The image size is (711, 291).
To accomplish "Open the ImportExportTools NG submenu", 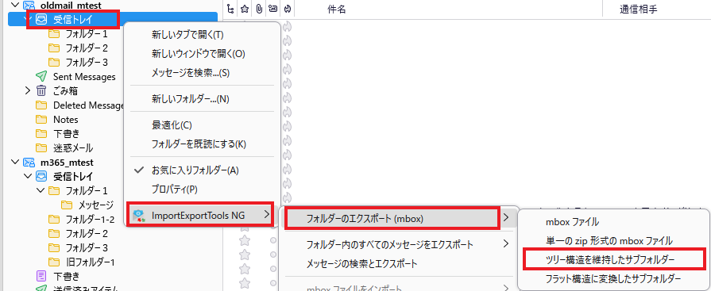I will [x=200, y=215].
